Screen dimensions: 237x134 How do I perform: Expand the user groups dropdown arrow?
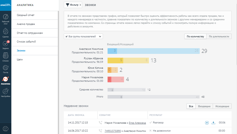(x=100, y=36)
